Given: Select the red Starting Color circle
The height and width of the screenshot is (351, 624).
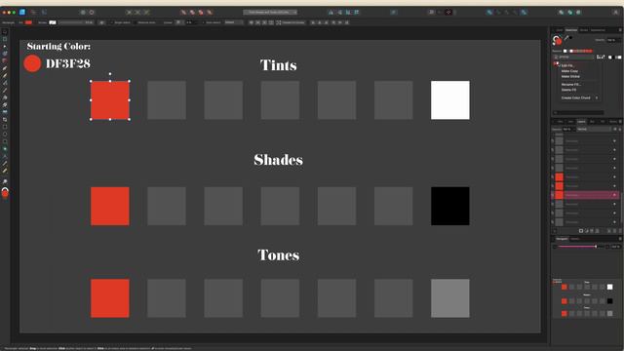Looking at the screenshot, I should [32, 63].
